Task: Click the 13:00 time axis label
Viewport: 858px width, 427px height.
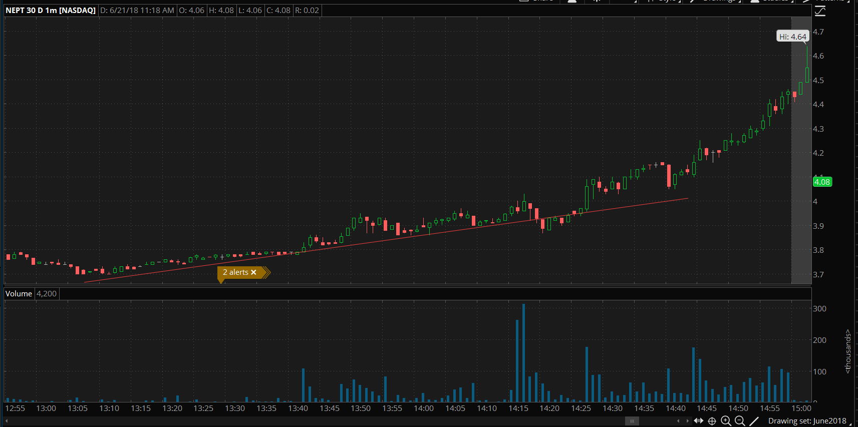Action: tap(46, 408)
